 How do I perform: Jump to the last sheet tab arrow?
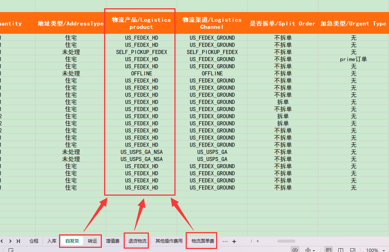point(18,241)
